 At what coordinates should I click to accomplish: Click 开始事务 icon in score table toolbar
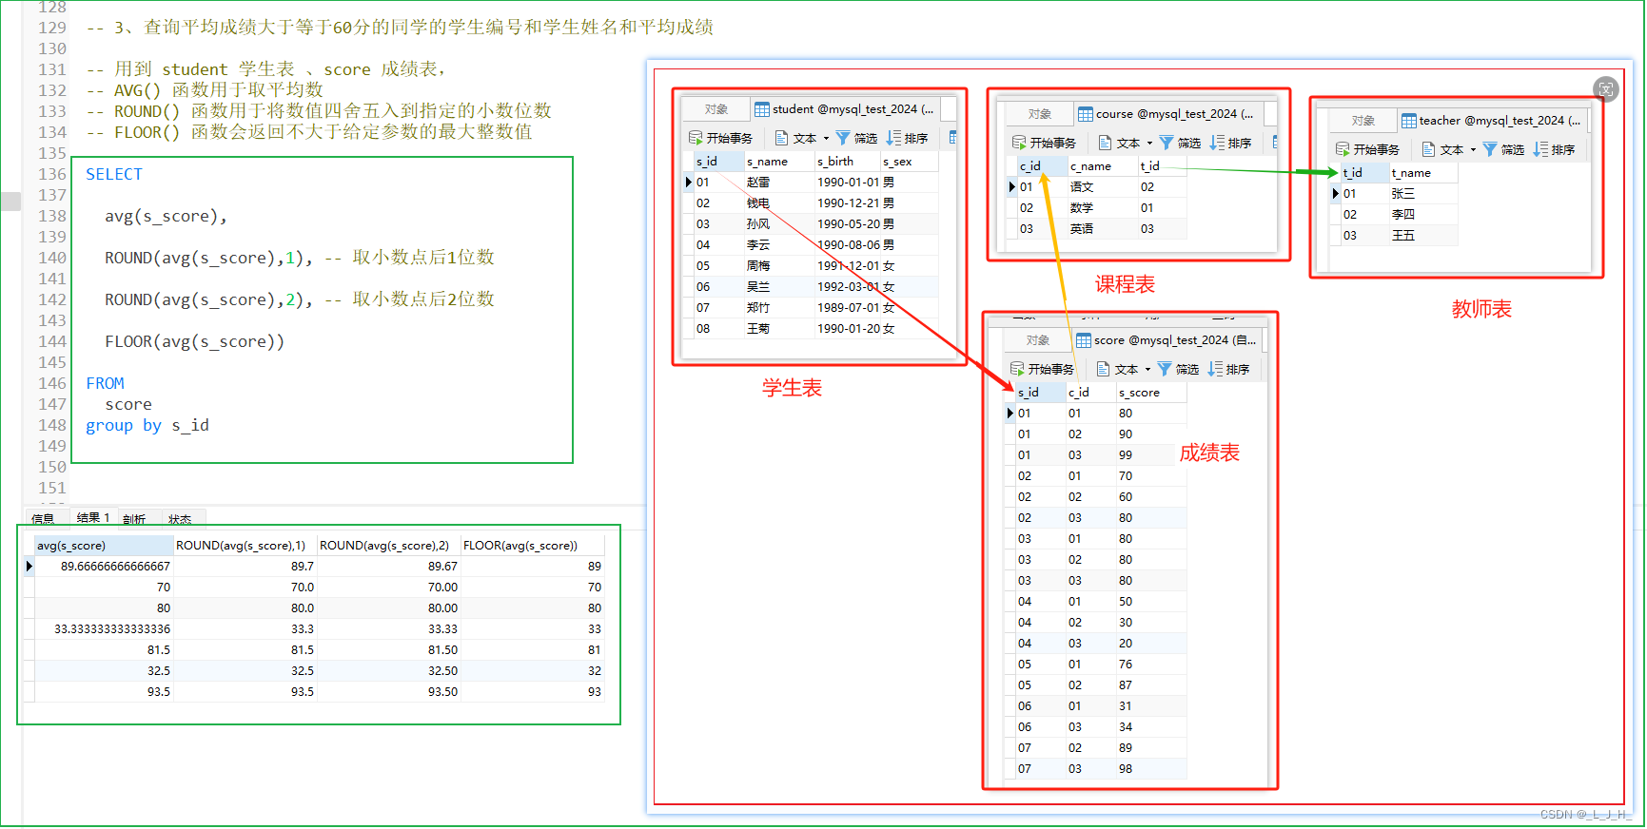[x=1017, y=369]
